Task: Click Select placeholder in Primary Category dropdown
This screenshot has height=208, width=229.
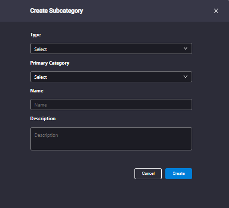Action: coord(40,77)
